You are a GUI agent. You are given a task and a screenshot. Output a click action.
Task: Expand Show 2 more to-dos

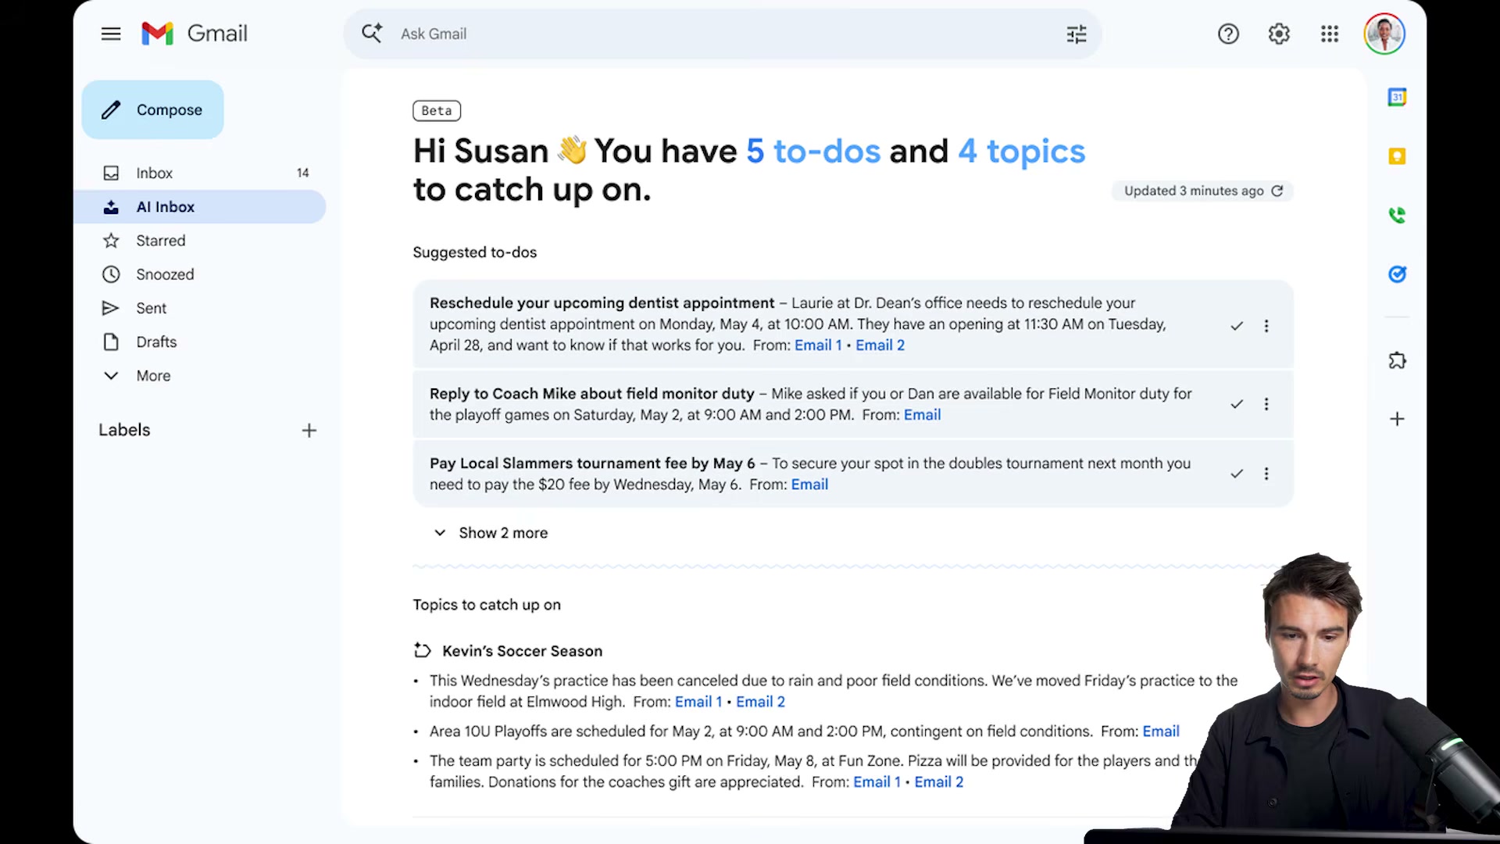[x=491, y=533]
